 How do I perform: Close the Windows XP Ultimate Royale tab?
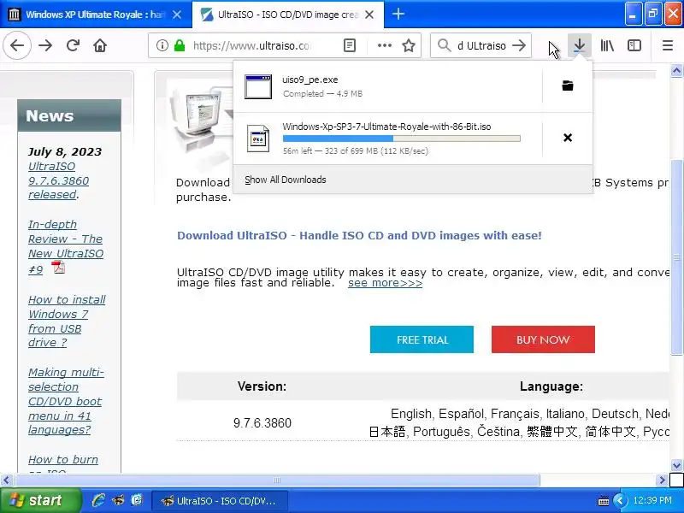(x=177, y=15)
